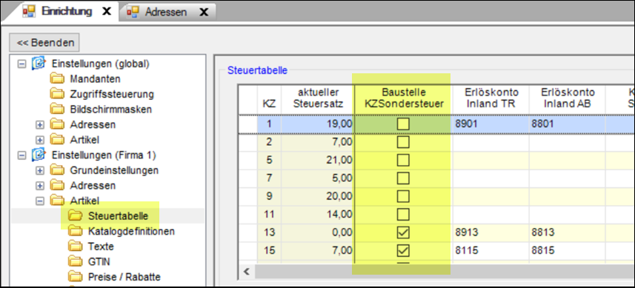635x288 pixels.
Task: Open the GTIN folder icon
Action: [76, 261]
